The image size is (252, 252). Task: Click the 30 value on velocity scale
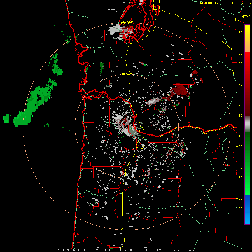pos(241,95)
